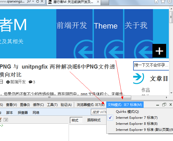Open the 浏览器模式: IE7 menu

coord(91,105)
